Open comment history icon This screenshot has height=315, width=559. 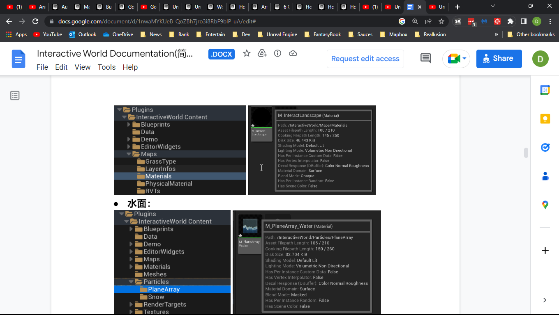tap(425, 59)
